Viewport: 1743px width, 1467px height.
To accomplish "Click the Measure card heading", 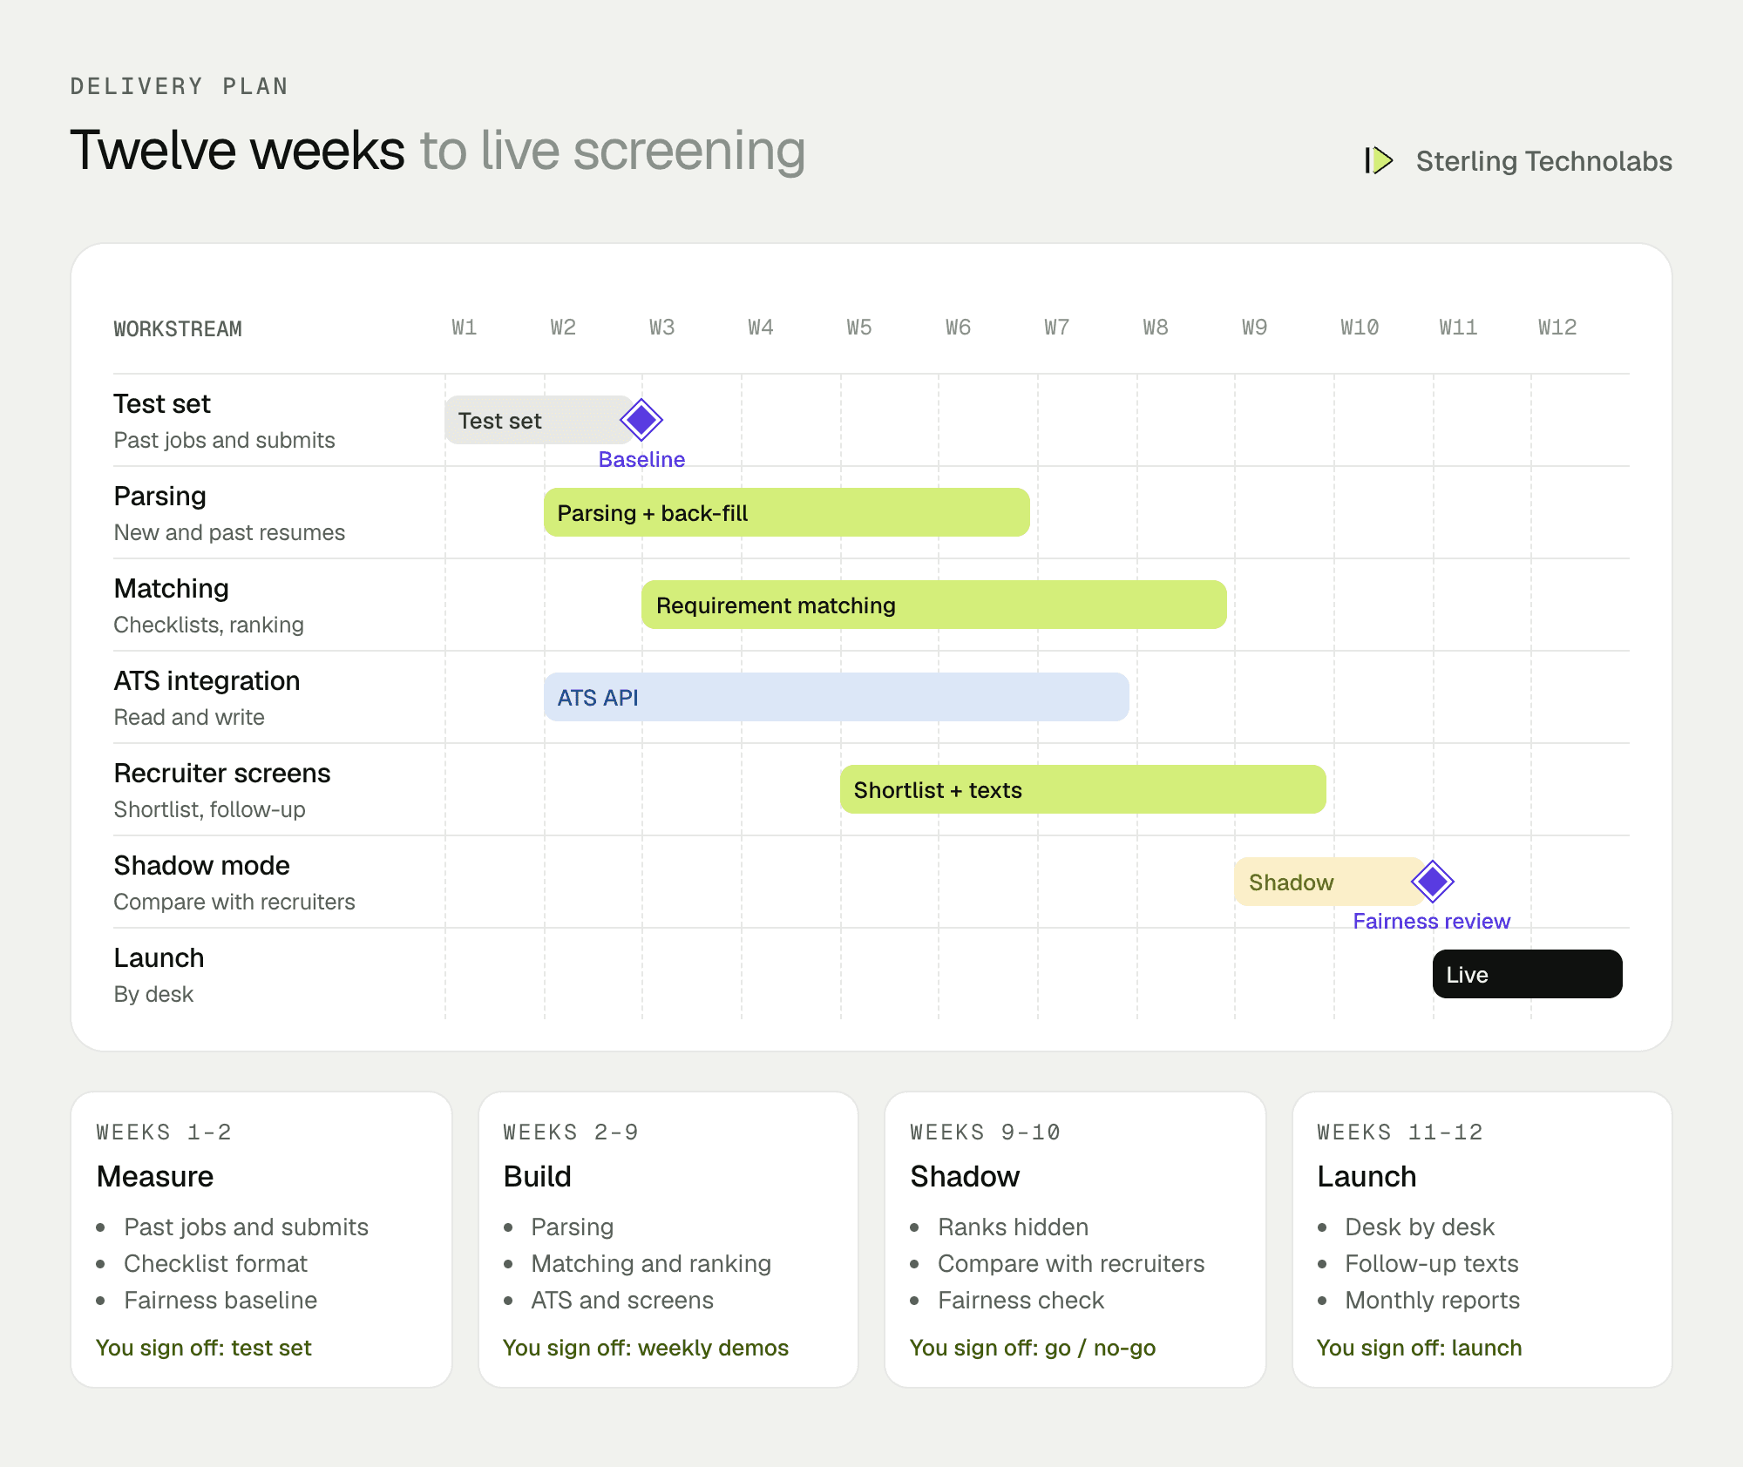I will point(155,1176).
